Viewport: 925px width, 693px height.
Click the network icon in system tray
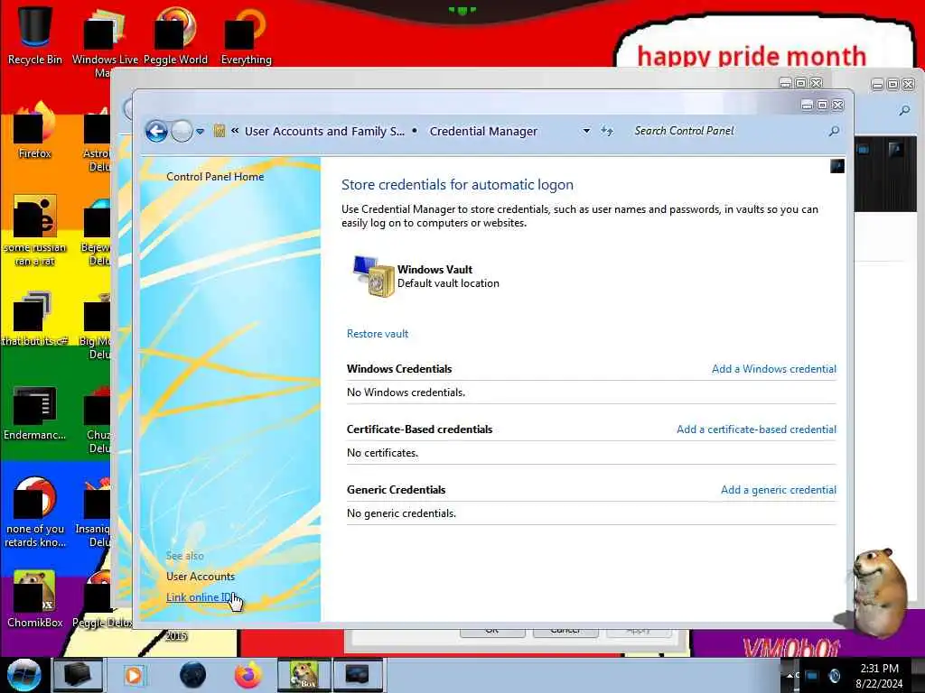tap(812, 676)
